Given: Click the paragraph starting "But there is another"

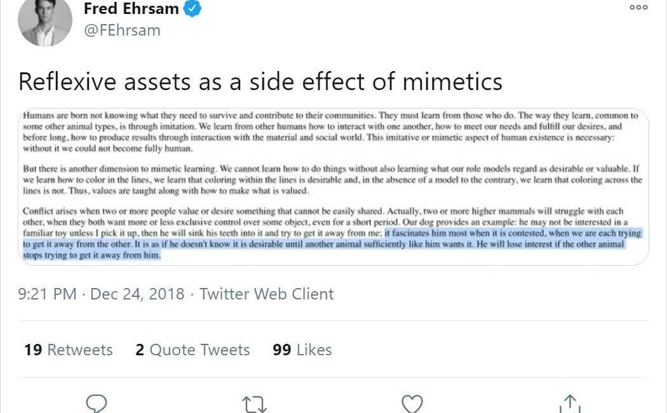Looking at the screenshot, I should click(330, 180).
